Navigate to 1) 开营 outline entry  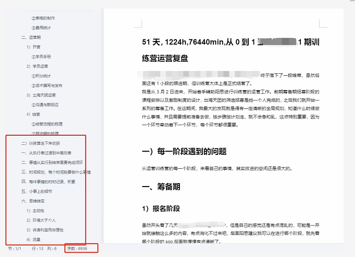pos(33,47)
